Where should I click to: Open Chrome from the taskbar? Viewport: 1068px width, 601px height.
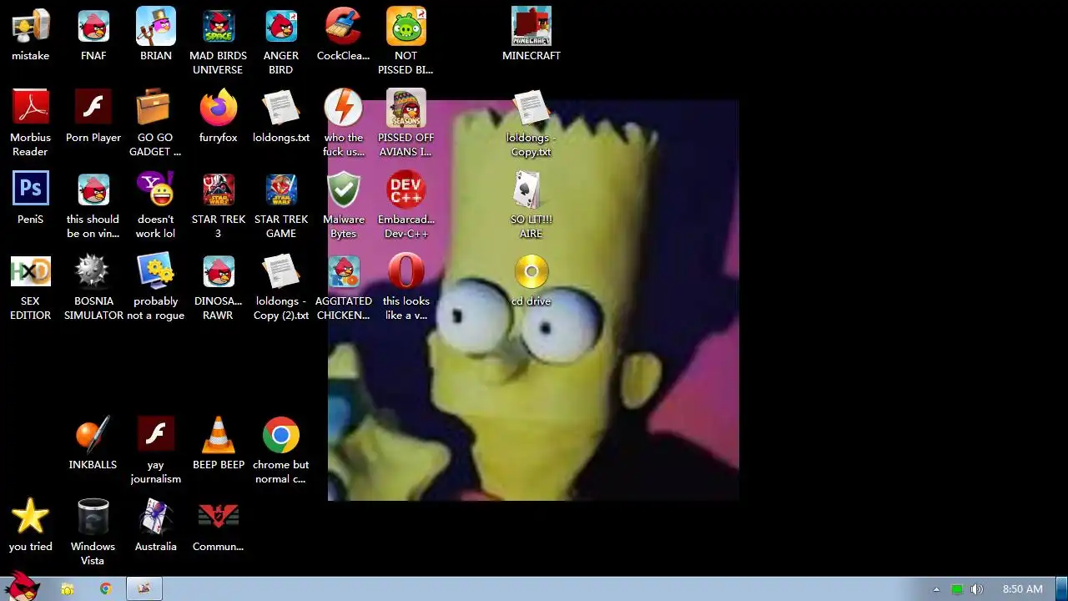tap(106, 589)
